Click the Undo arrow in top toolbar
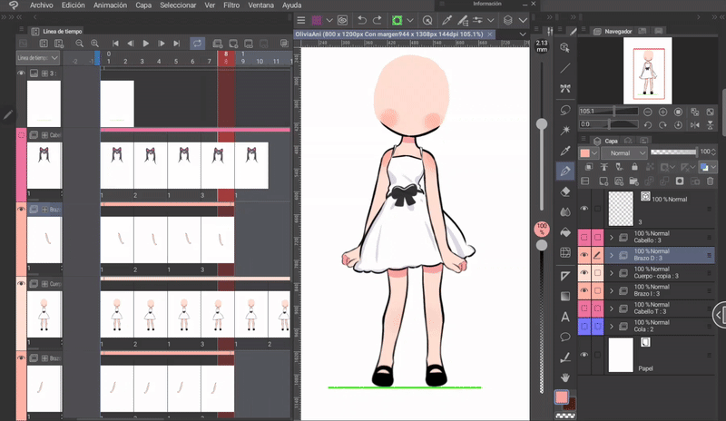The height and width of the screenshot is (421, 726). [x=361, y=19]
